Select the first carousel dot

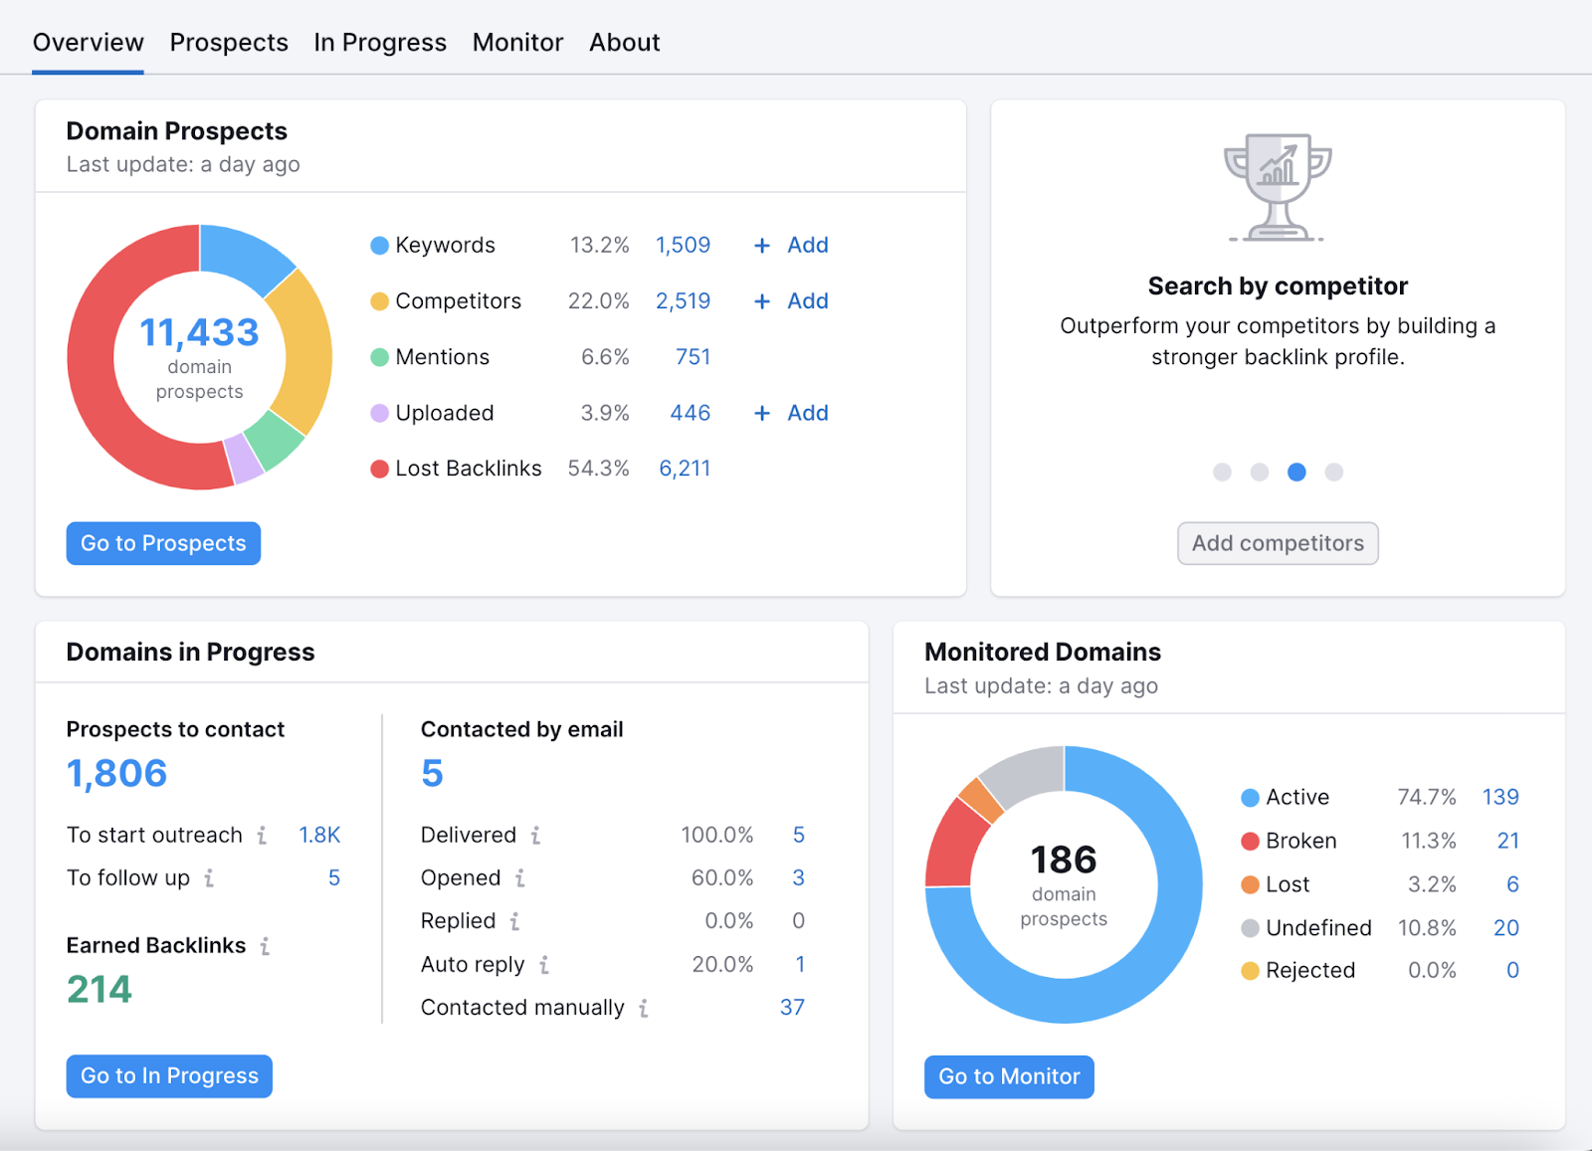(1222, 473)
